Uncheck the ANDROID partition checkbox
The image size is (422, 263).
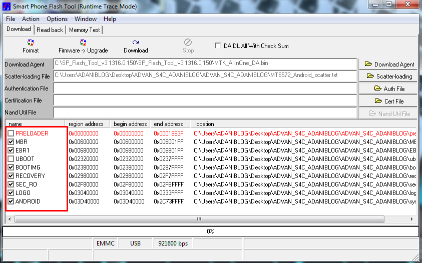click(x=11, y=201)
